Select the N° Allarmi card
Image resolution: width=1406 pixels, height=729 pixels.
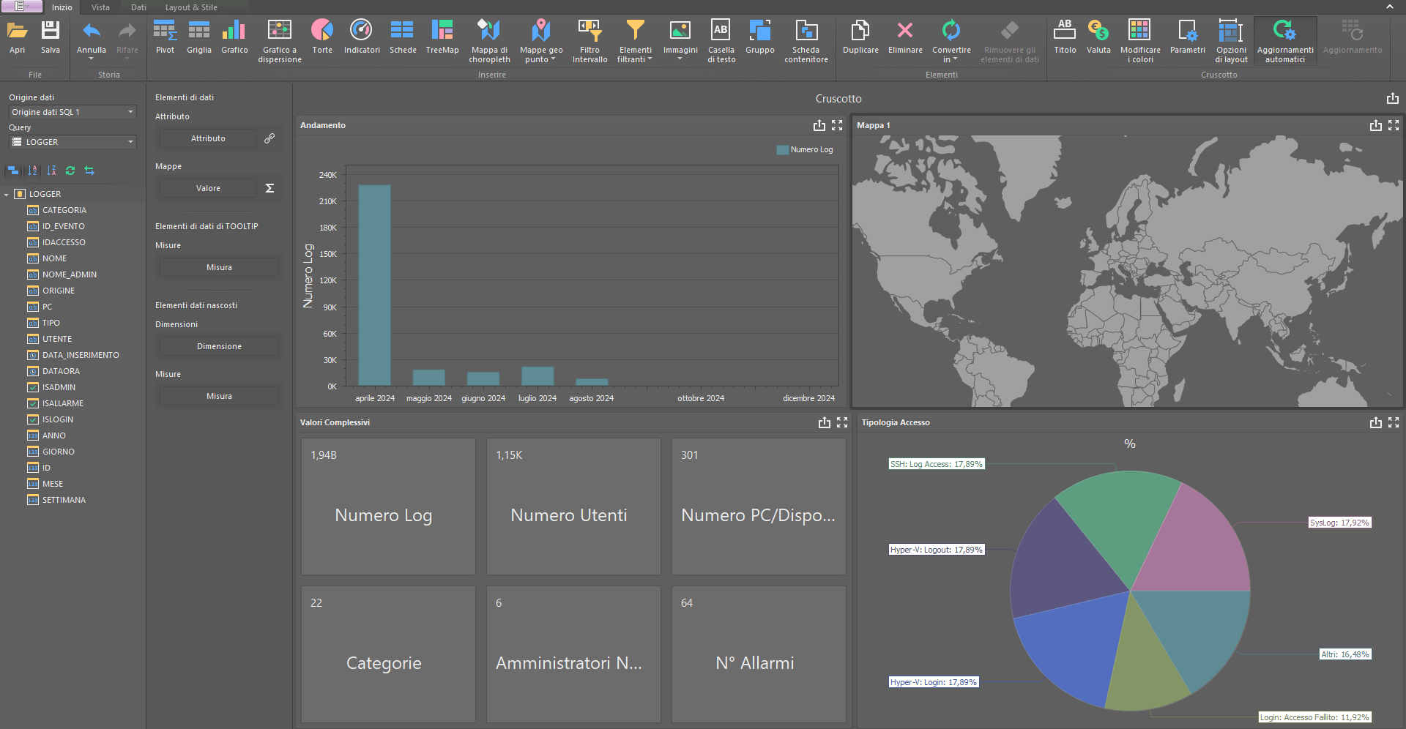click(x=759, y=654)
